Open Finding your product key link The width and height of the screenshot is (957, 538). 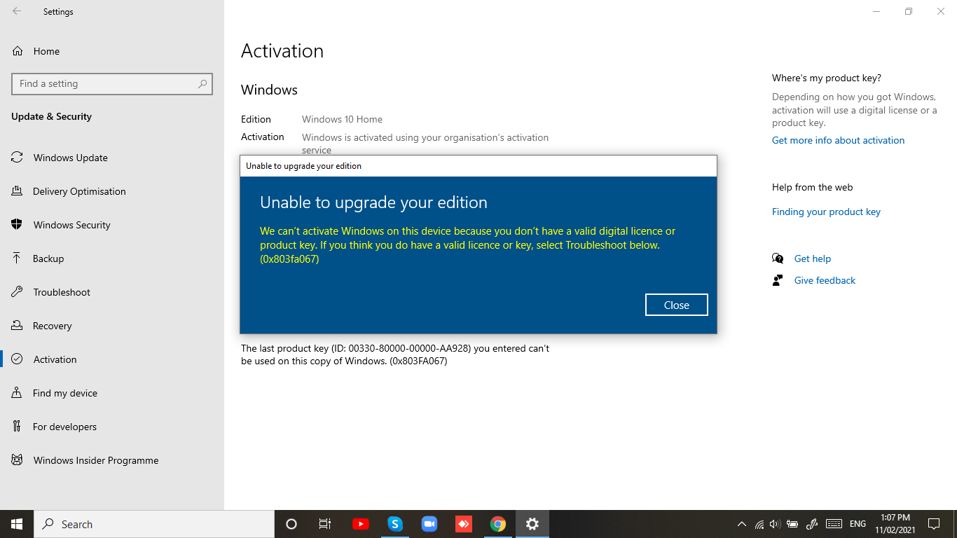coord(826,212)
